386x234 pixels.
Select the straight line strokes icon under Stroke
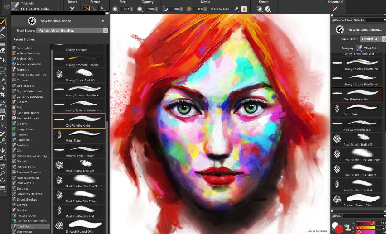click(94, 9)
